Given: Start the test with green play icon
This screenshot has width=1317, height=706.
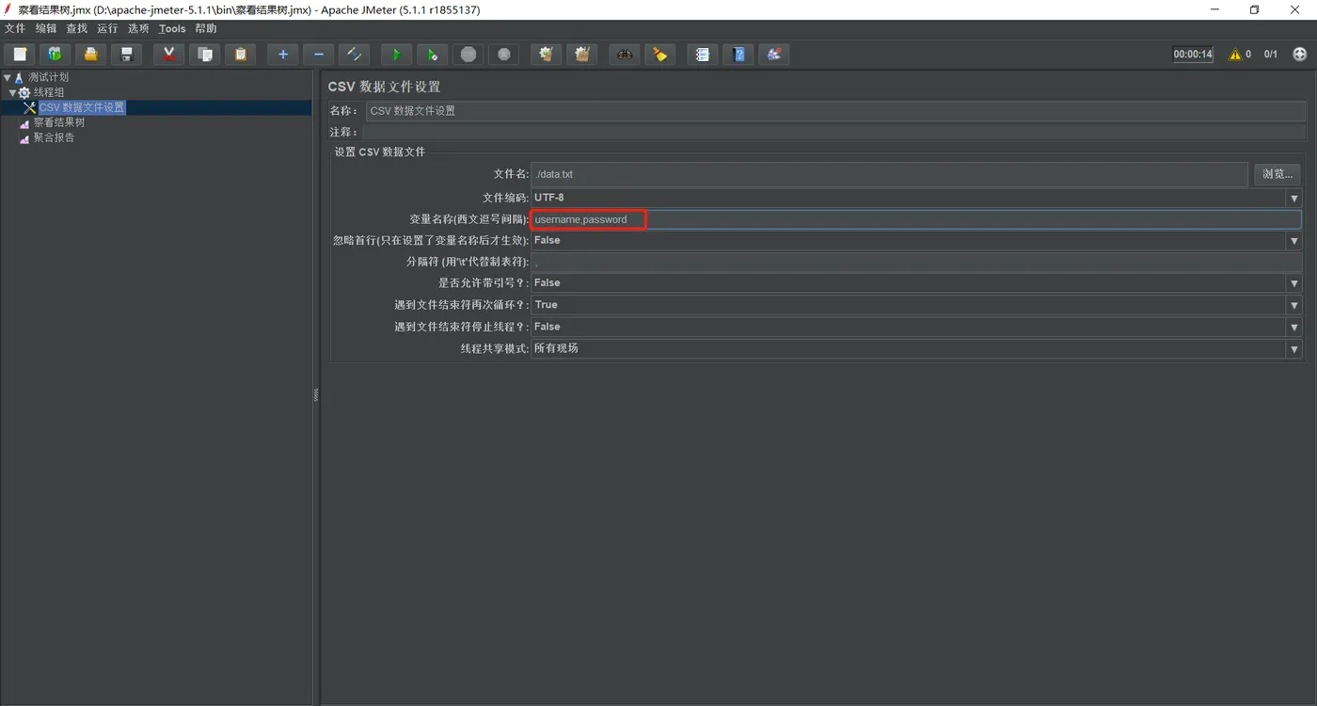Looking at the screenshot, I should (x=396, y=55).
